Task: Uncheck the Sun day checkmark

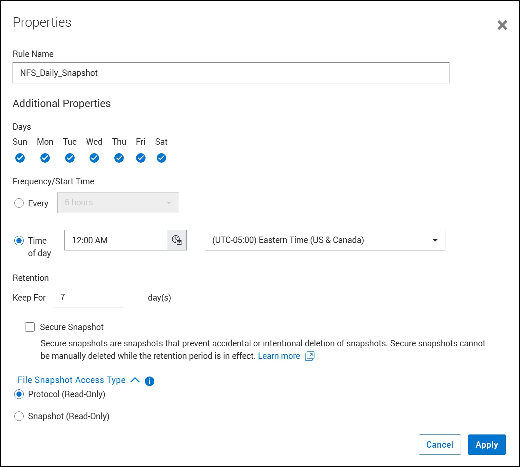Action: click(20, 158)
